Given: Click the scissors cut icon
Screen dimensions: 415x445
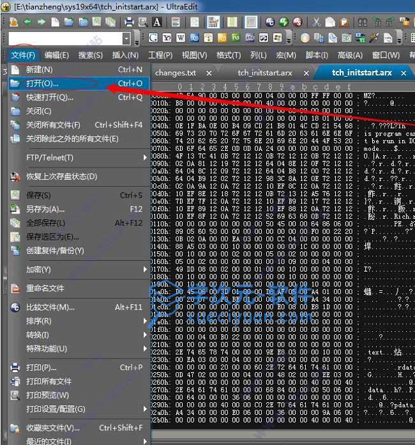Looking at the screenshot, I should (316, 22).
